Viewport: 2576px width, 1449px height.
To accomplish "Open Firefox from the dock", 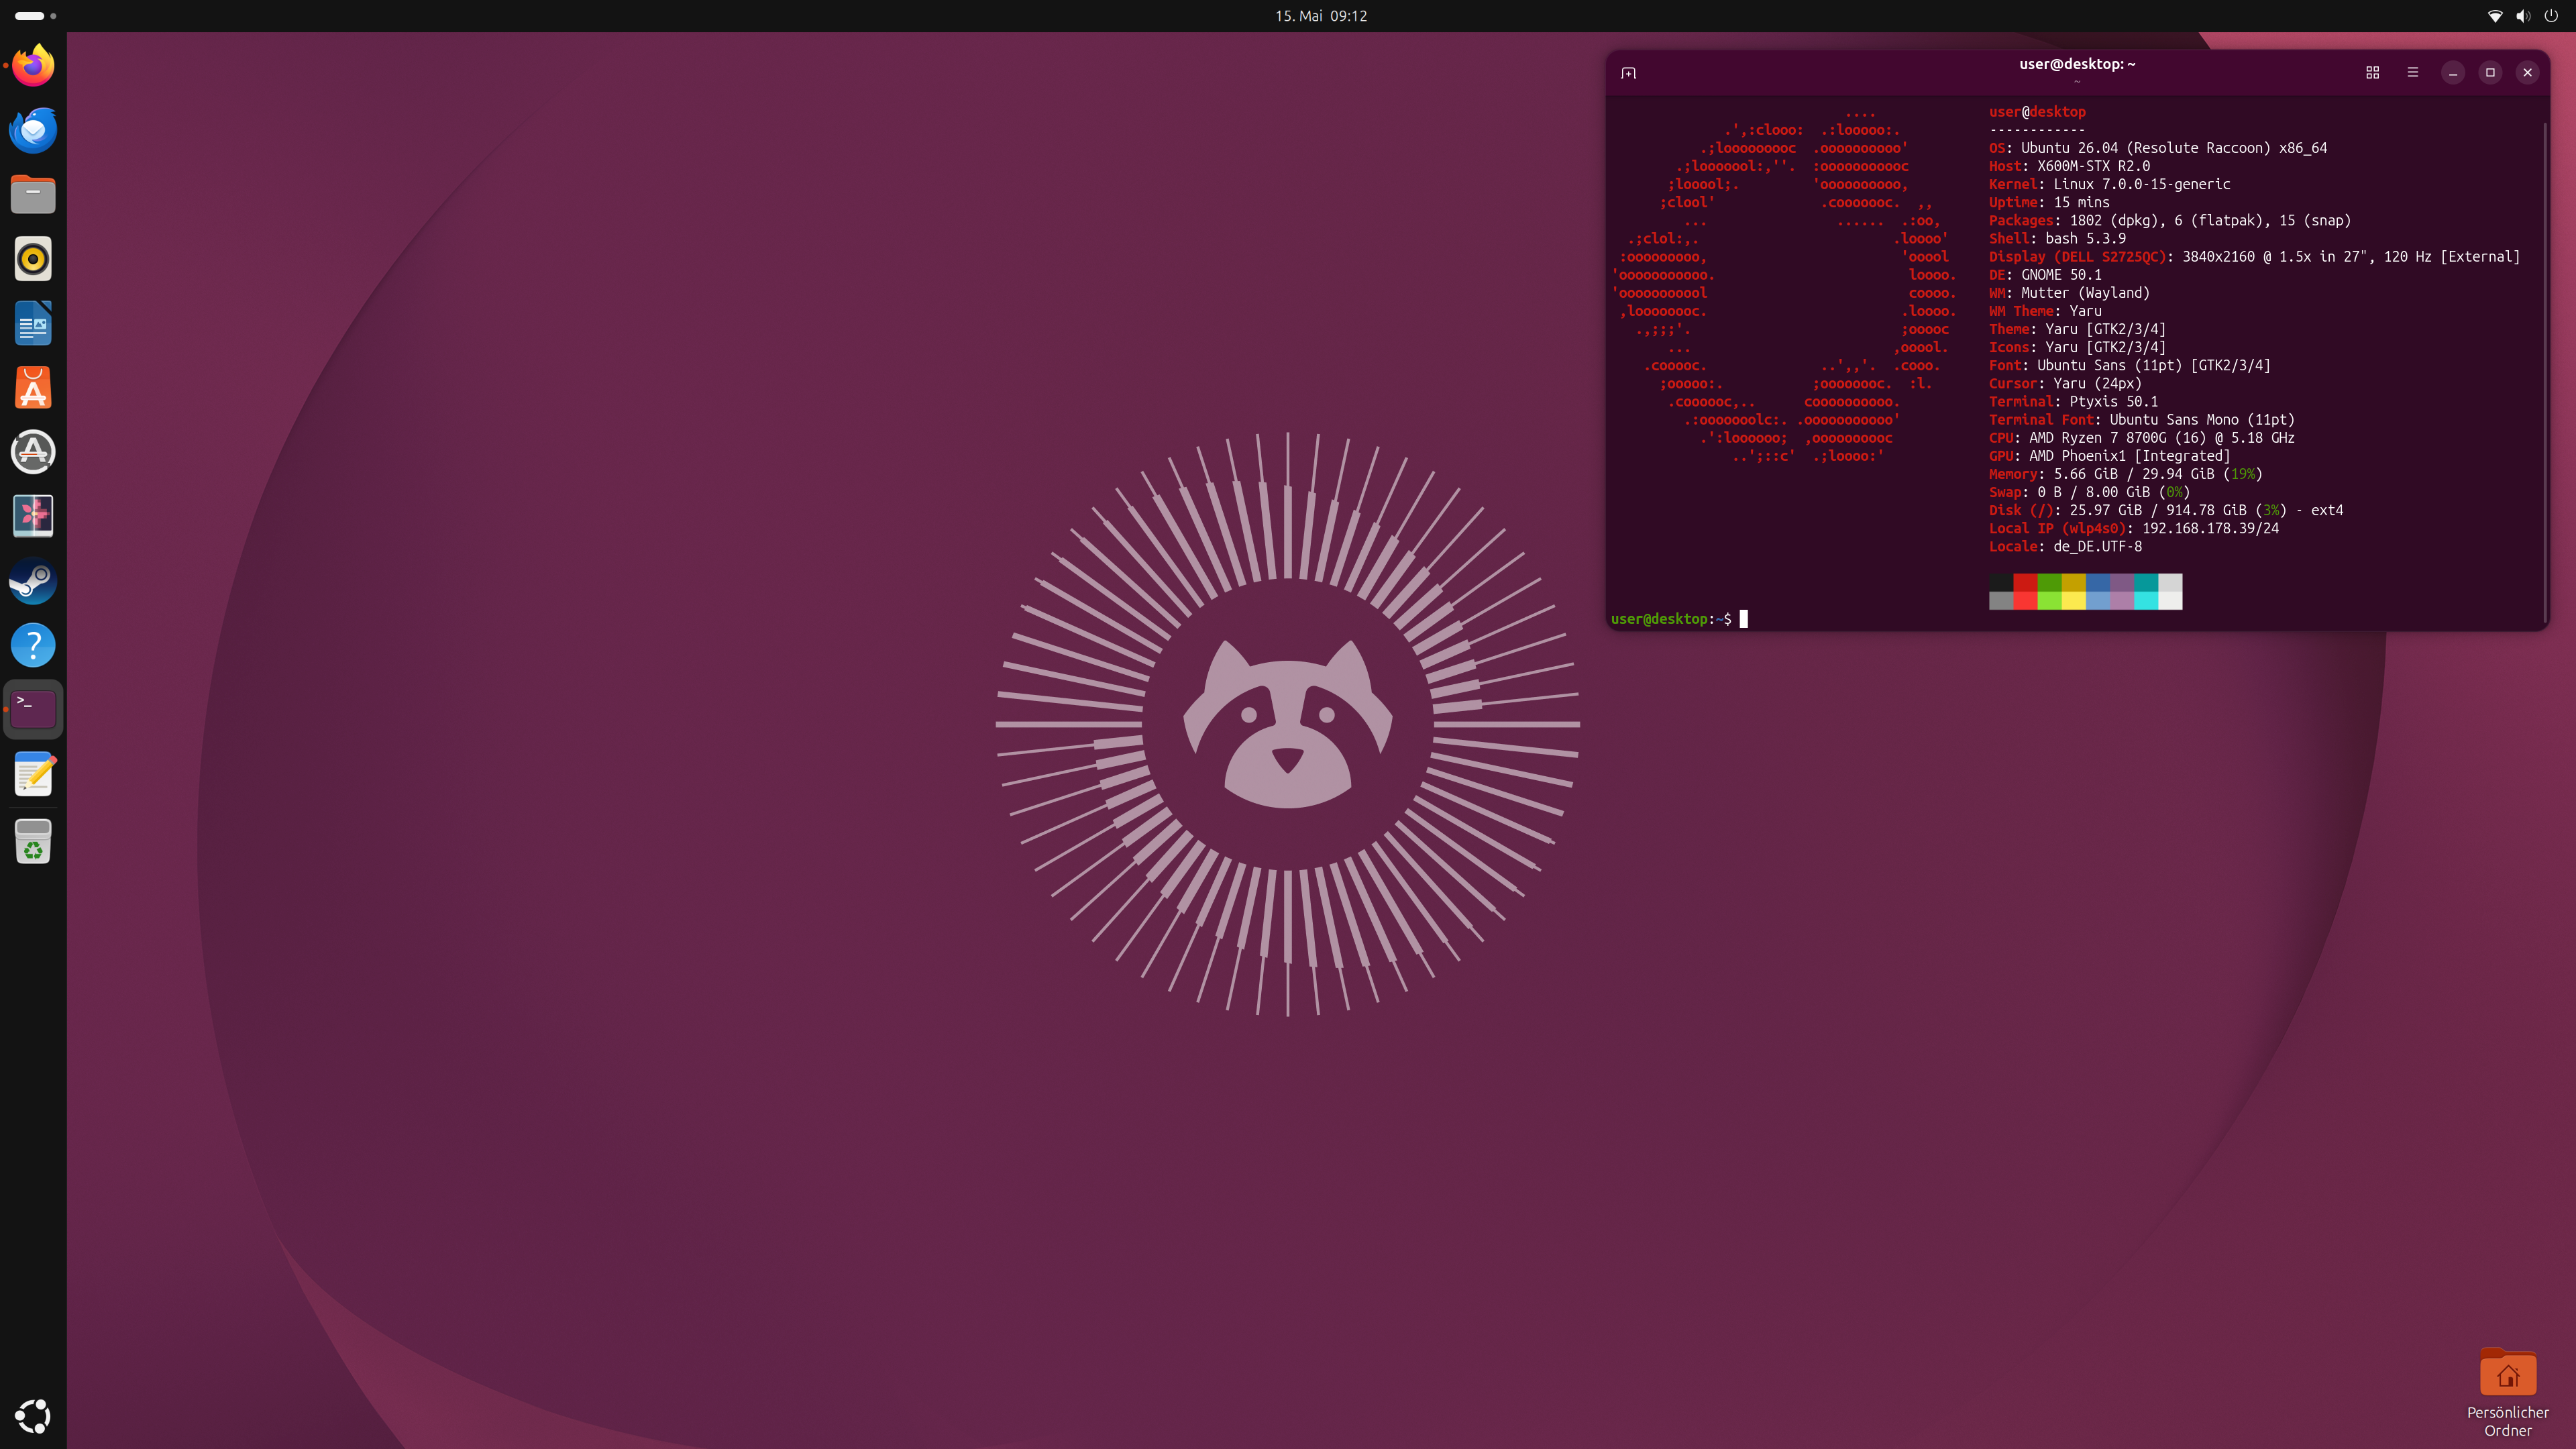I will (33, 66).
